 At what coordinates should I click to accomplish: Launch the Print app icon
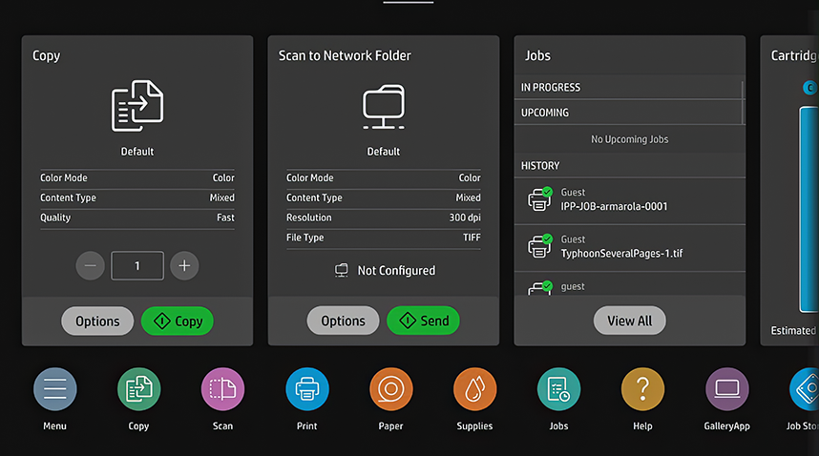(306, 389)
